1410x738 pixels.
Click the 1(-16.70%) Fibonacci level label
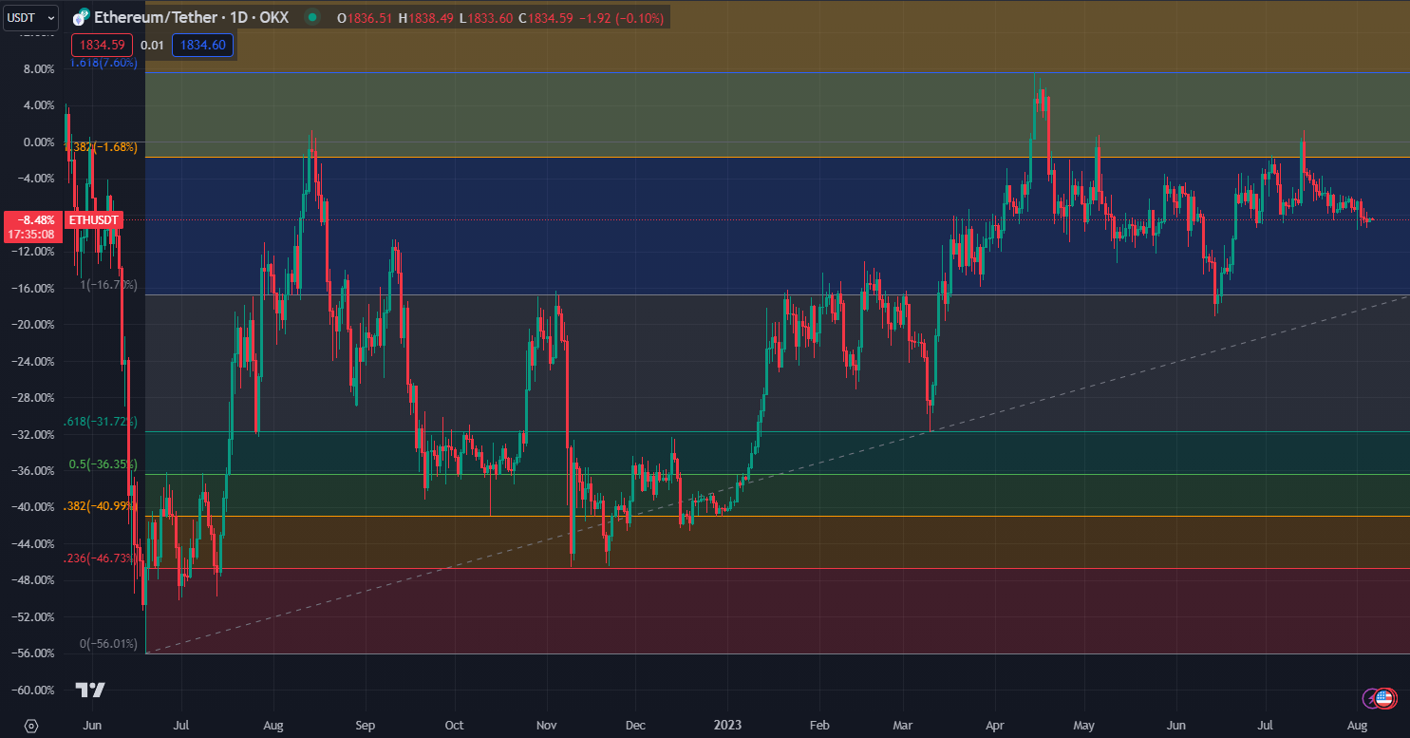[108, 285]
